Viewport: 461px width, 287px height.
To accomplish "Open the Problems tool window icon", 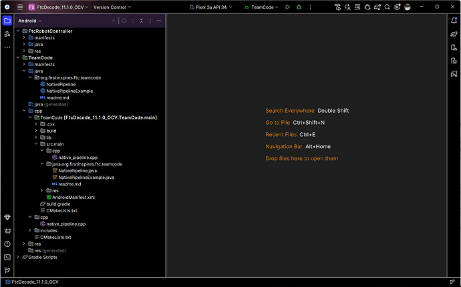I will pos(7,244).
